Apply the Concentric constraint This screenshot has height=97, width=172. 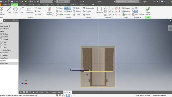click(116, 8)
